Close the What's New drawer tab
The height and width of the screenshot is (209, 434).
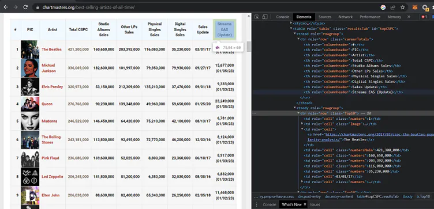(x=305, y=204)
